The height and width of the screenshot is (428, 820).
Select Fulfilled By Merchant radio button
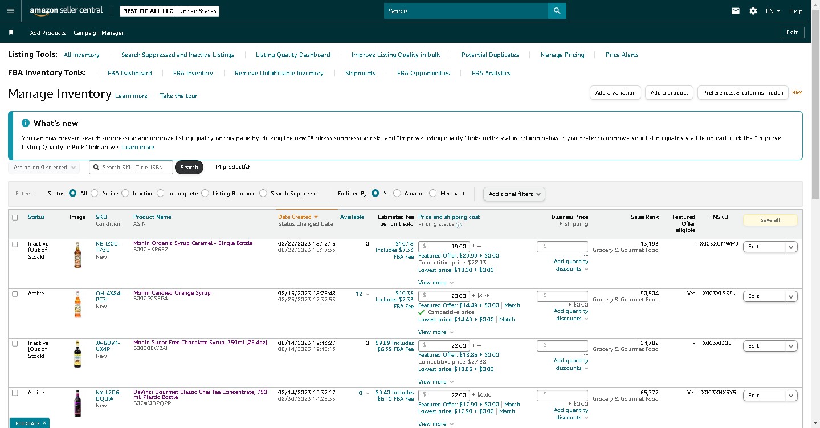coord(433,193)
